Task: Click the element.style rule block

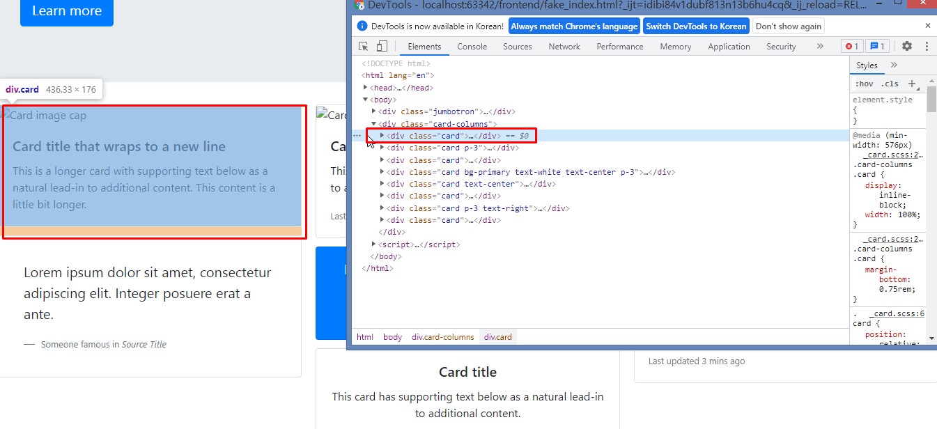Action: pyautogui.click(x=888, y=110)
